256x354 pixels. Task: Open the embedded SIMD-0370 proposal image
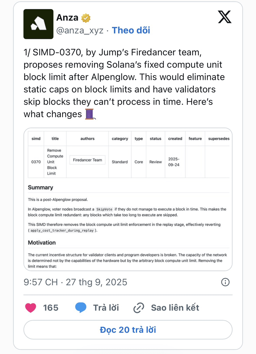[128, 199]
